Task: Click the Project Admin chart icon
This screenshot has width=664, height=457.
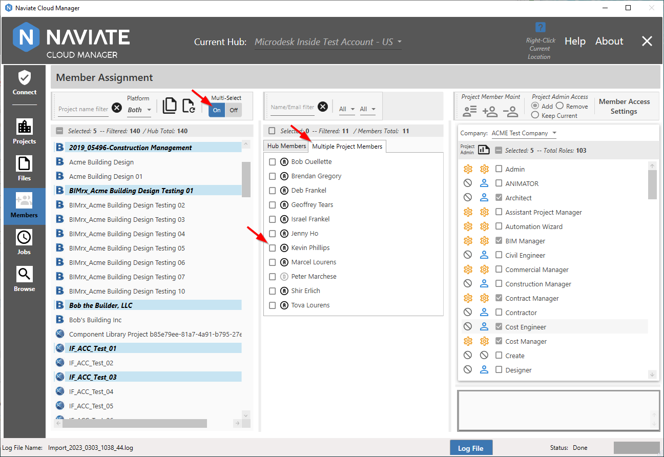Action: pos(484,150)
